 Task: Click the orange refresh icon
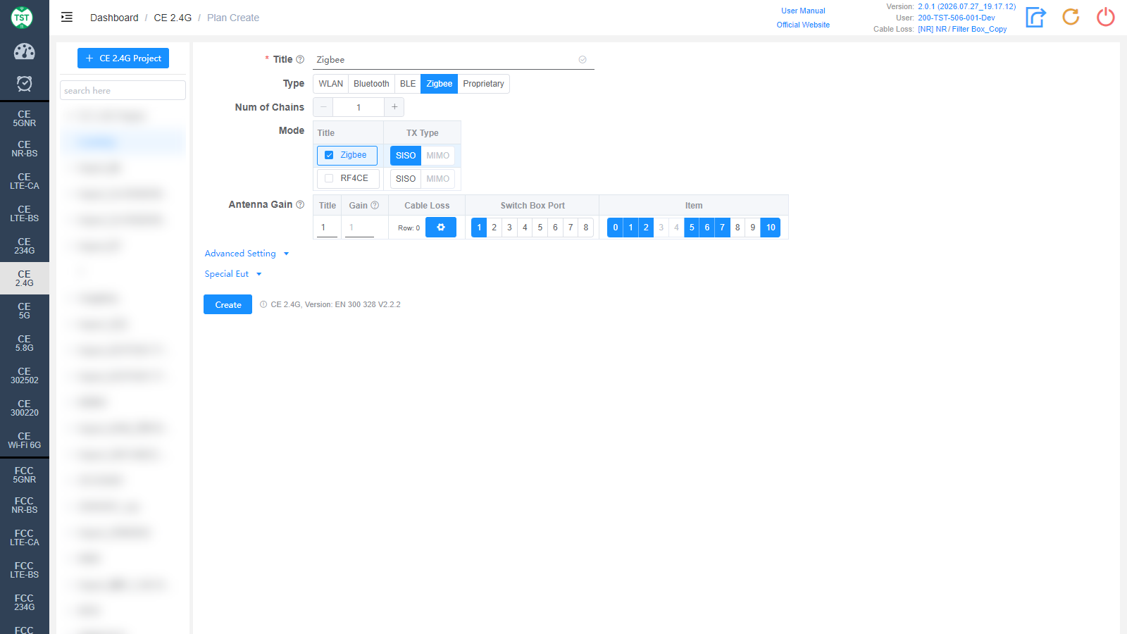(1071, 17)
